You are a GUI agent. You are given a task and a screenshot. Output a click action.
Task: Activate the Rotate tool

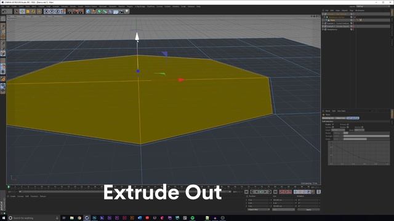[33, 12]
